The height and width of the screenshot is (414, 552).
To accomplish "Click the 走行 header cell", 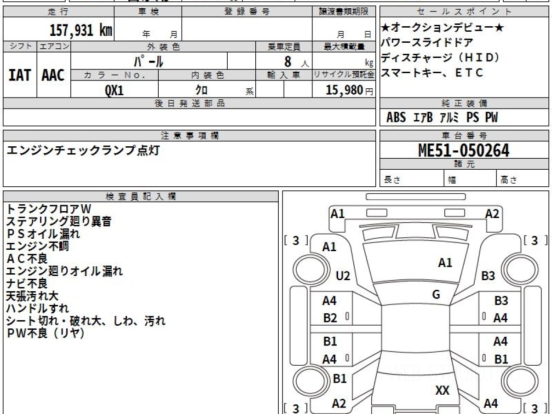I will click(x=58, y=12).
